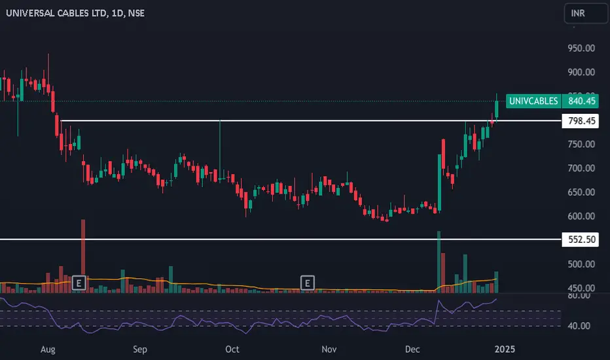This screenshot has height=360, width=610.
Task: Click the latest green candlestick near 840
Action: tap(496, 109)
